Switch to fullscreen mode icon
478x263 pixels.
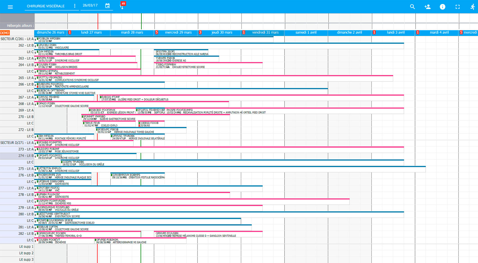tap(458, 7)
